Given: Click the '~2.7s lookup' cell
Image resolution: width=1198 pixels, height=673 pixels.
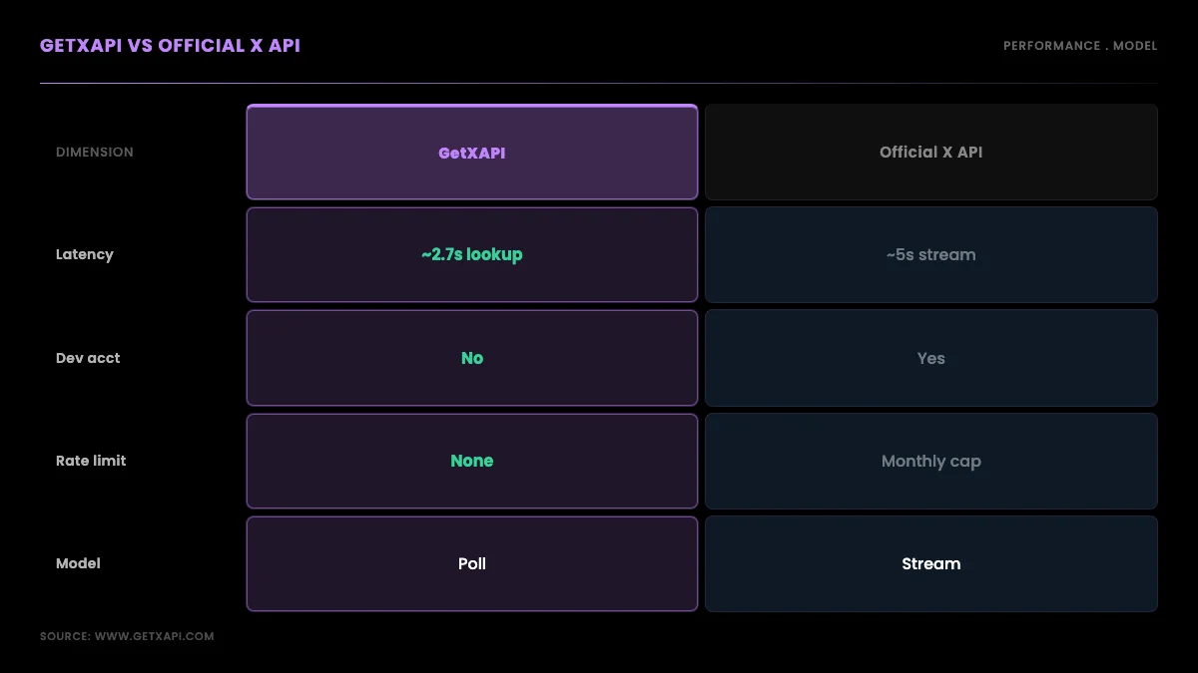Looking at the screenshot, I should tap(472, 254).
